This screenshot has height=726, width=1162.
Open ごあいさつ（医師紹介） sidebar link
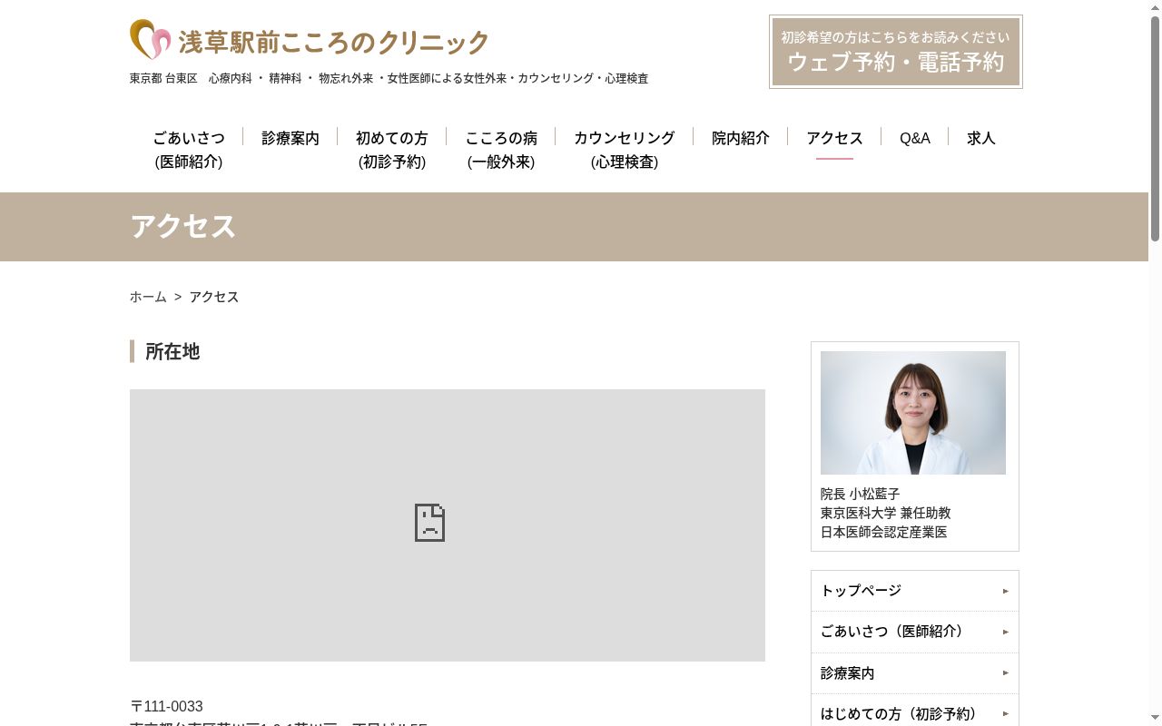click(x=915, y=632)
